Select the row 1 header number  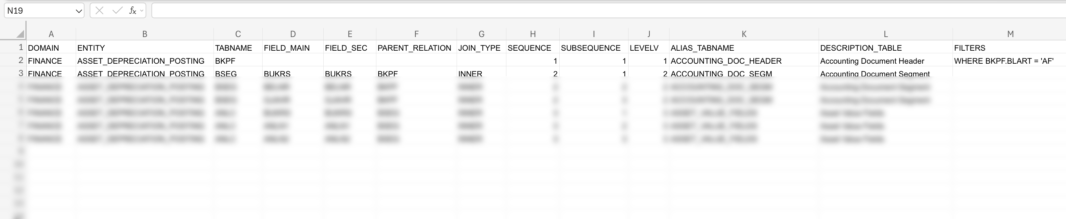point(21,47)
